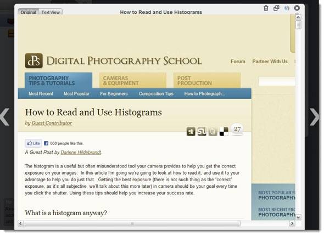Click the Digital Photography School title

(124, 61)
